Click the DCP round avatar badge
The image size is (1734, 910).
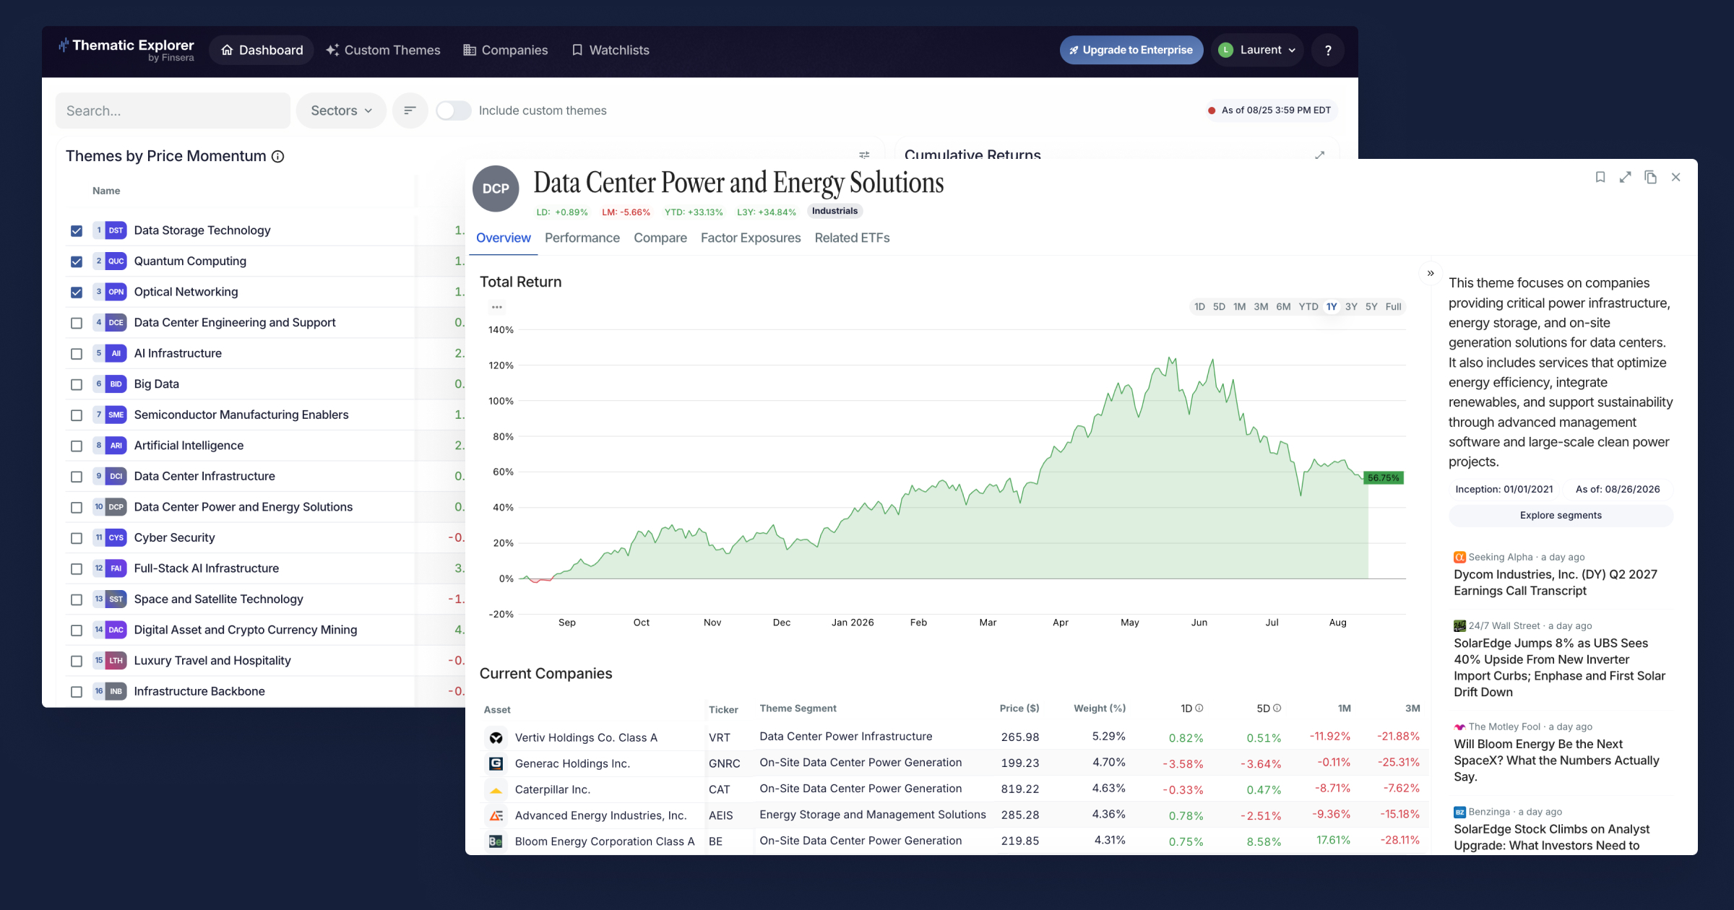(496, 188)
